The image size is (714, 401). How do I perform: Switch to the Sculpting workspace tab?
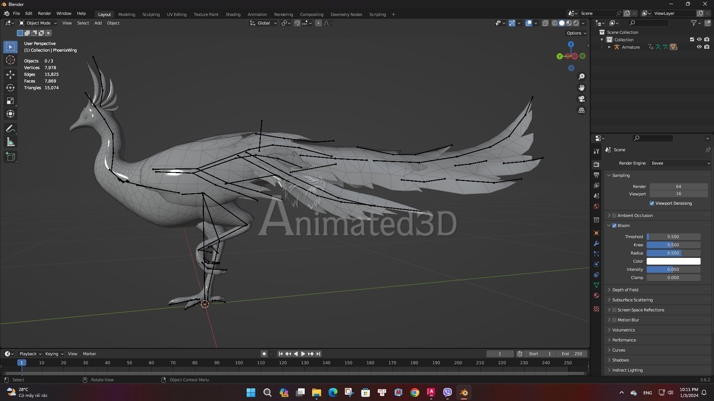[x=151, y=14]
